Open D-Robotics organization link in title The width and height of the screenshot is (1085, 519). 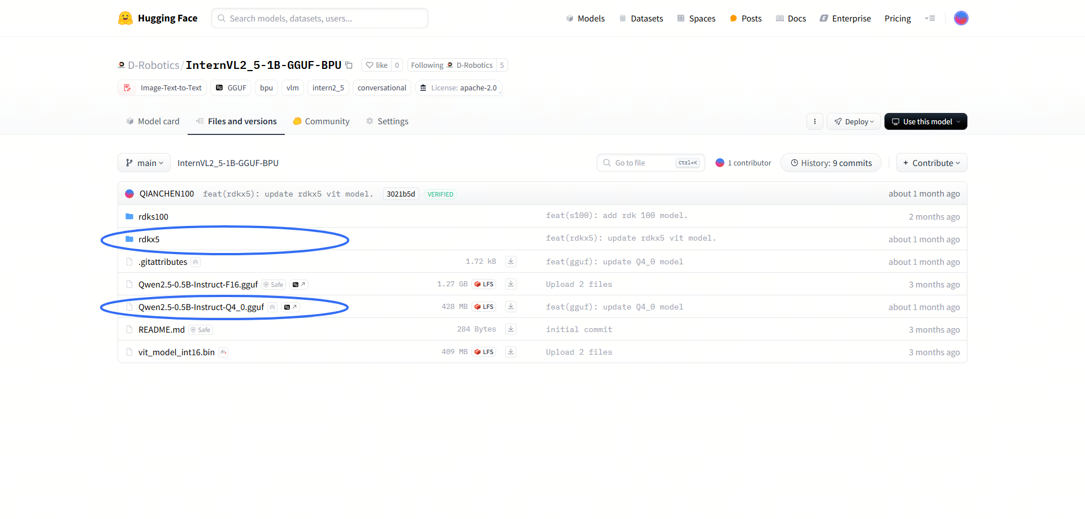click(x=153, y=65)
